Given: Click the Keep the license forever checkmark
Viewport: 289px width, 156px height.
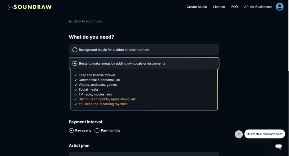Looking at the screenshot, I should pyautogui.click(x=76, y=75).
